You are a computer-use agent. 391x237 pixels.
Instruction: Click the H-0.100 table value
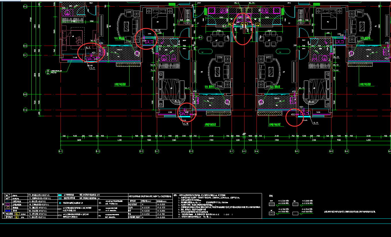[161, 214]
